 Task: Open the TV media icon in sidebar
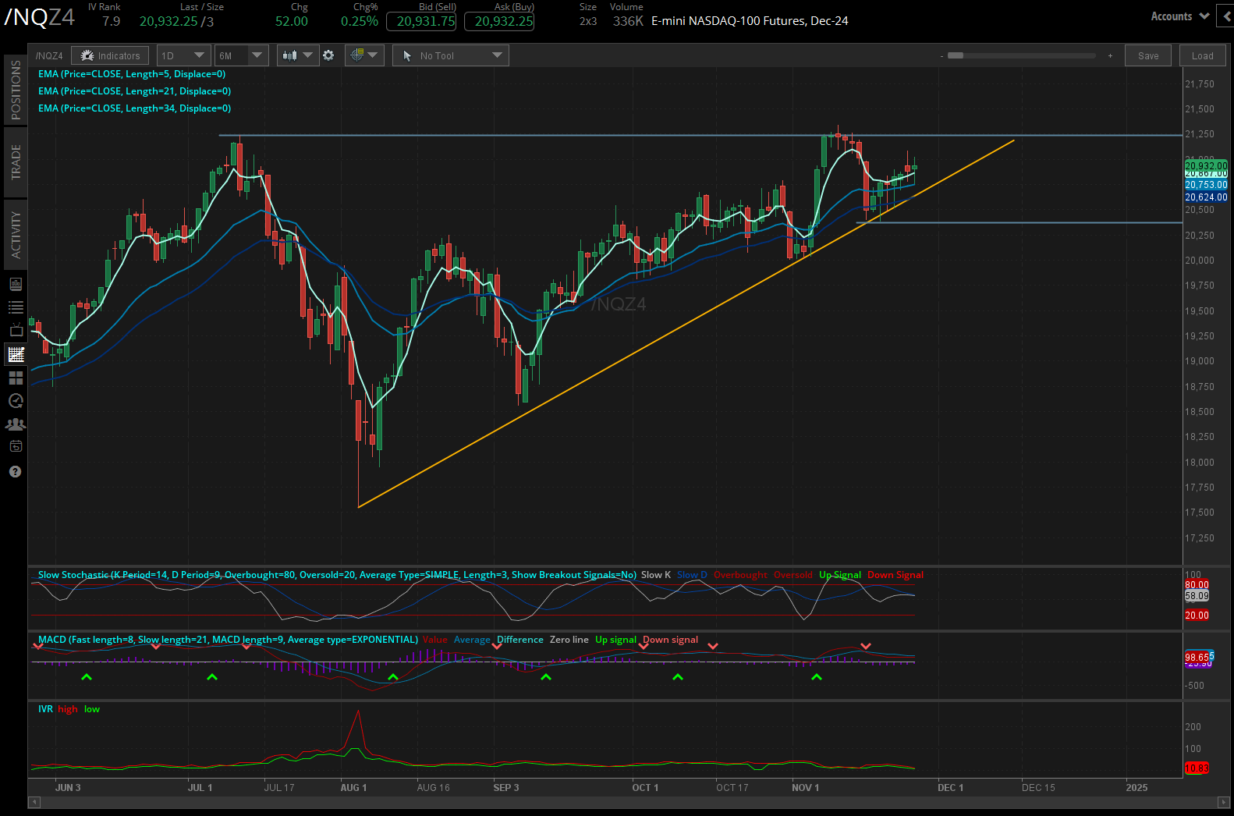tap(16, 331)
